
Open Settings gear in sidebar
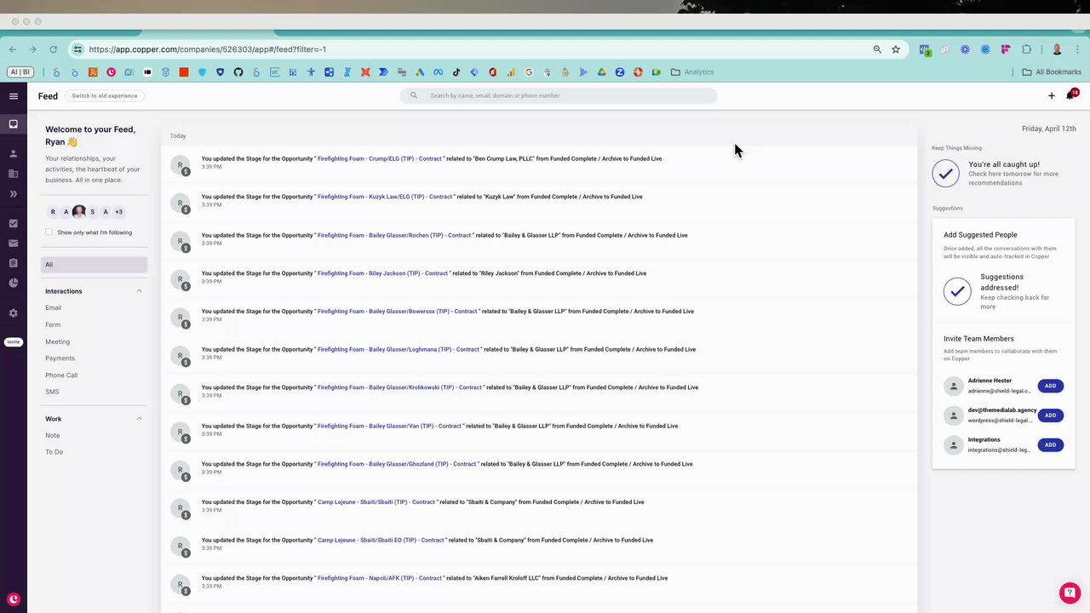pos(13,313)
